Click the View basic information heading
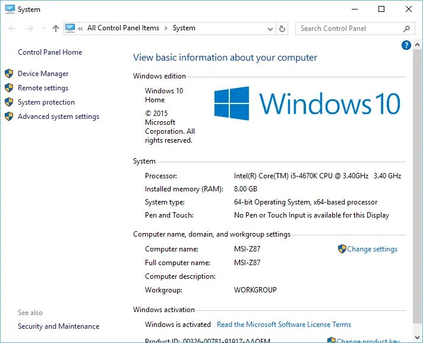The height and width of the screenshot is (343, 423). [225, 58]
